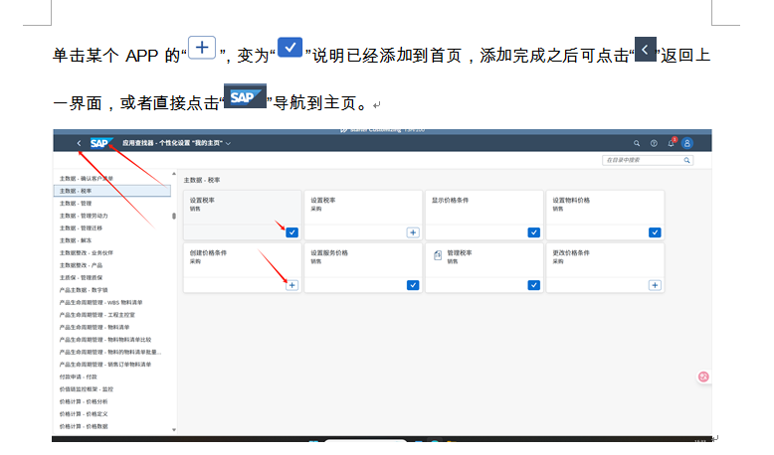The width and height of the screenshot is (774, 455).
Task: Uncheck the 设置税率 销售 tile checkmark
Action: tap(291, 232)
